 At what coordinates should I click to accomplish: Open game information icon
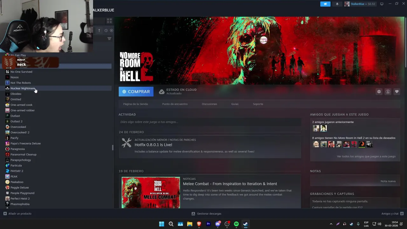(x=388, y=92)
